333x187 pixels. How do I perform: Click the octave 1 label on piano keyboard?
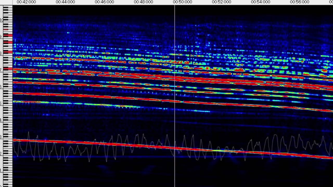[x=1, y=170]
